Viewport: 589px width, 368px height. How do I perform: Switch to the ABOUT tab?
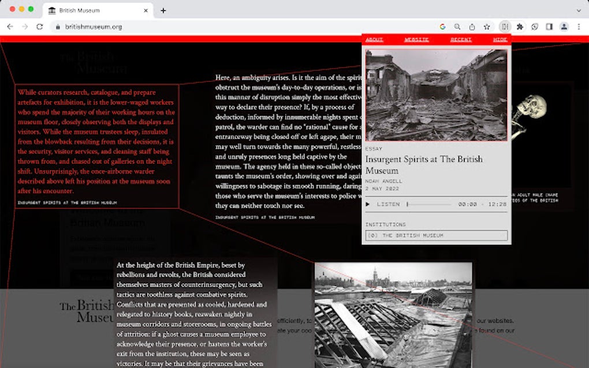[x=374, y=39]
